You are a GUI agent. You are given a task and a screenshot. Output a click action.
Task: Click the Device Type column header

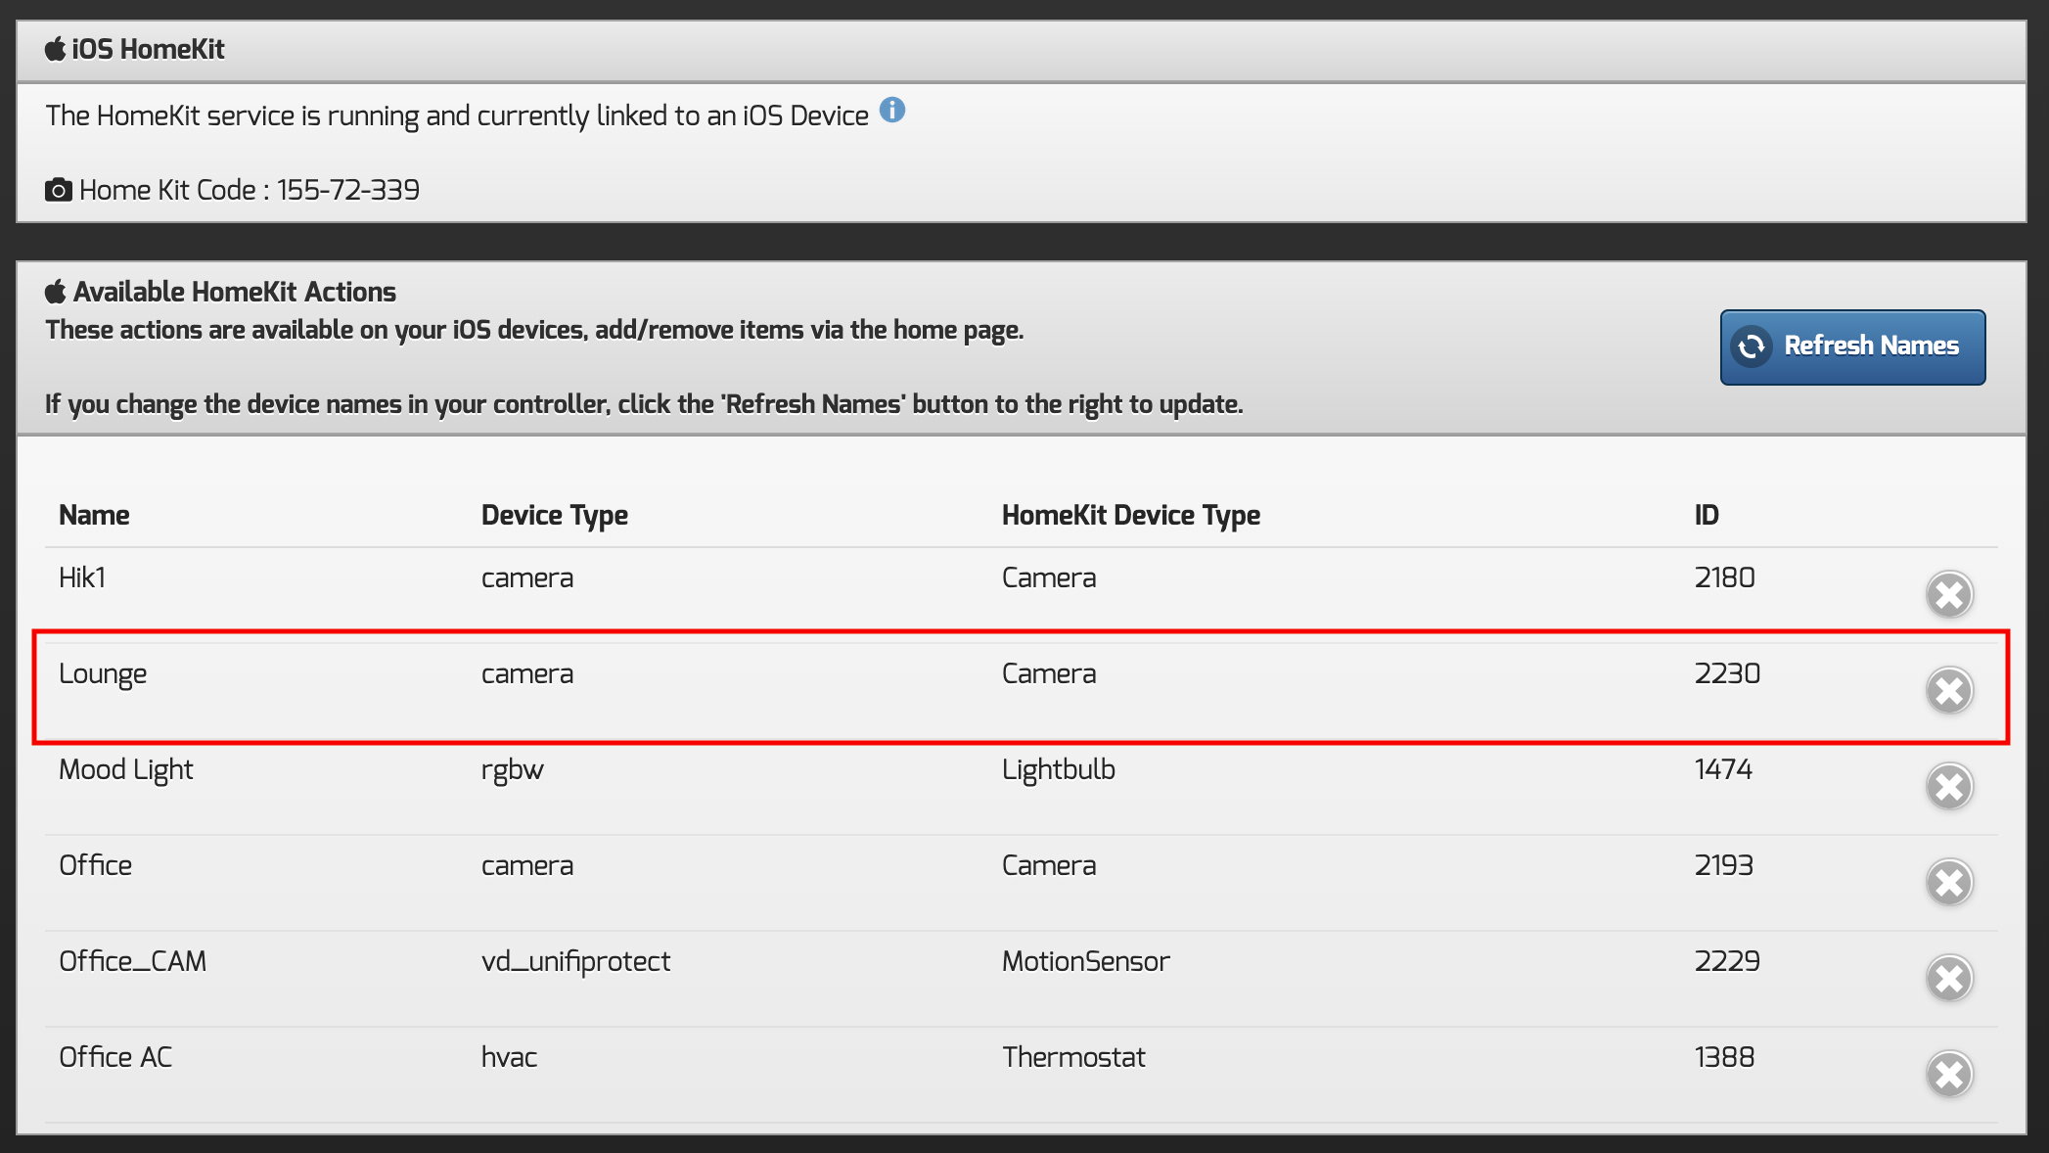(554, 515)
